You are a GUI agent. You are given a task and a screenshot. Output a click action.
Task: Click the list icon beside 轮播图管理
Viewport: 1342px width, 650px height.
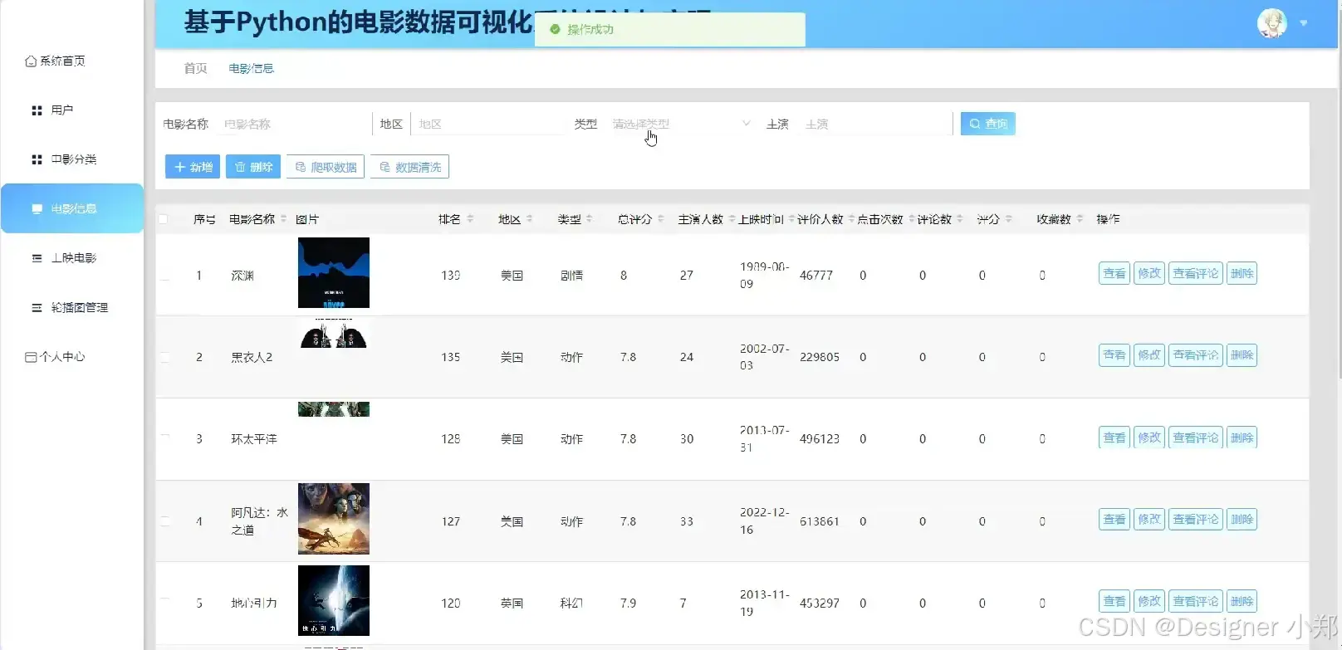pos(37,307)
